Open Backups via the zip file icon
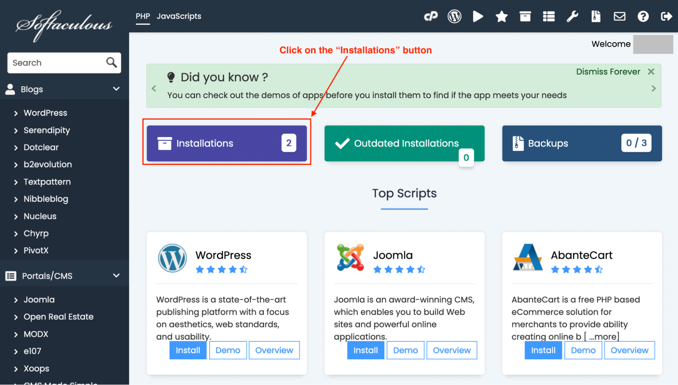 596,16
